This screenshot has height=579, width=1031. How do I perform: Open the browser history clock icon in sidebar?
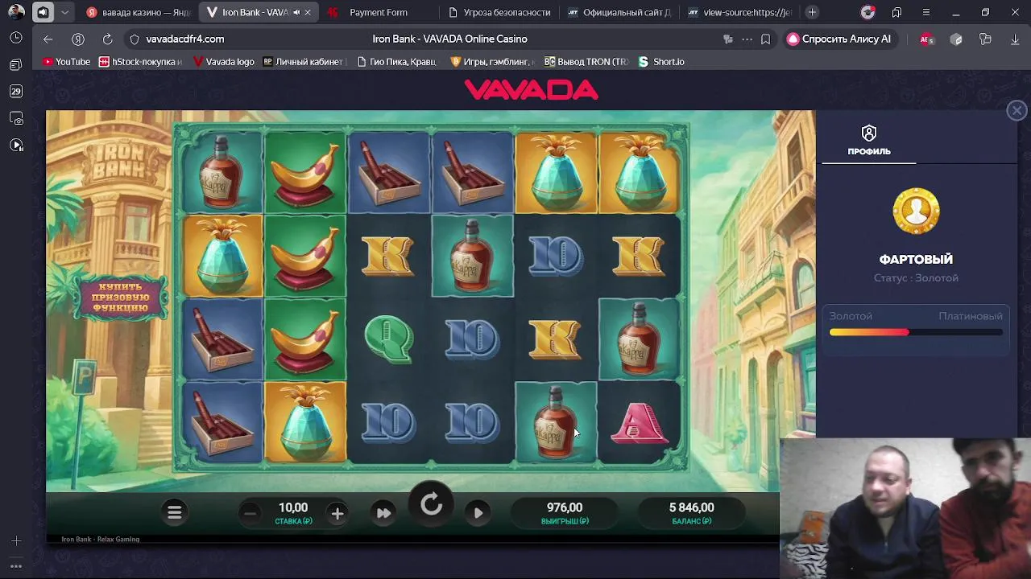coord(16,38)
